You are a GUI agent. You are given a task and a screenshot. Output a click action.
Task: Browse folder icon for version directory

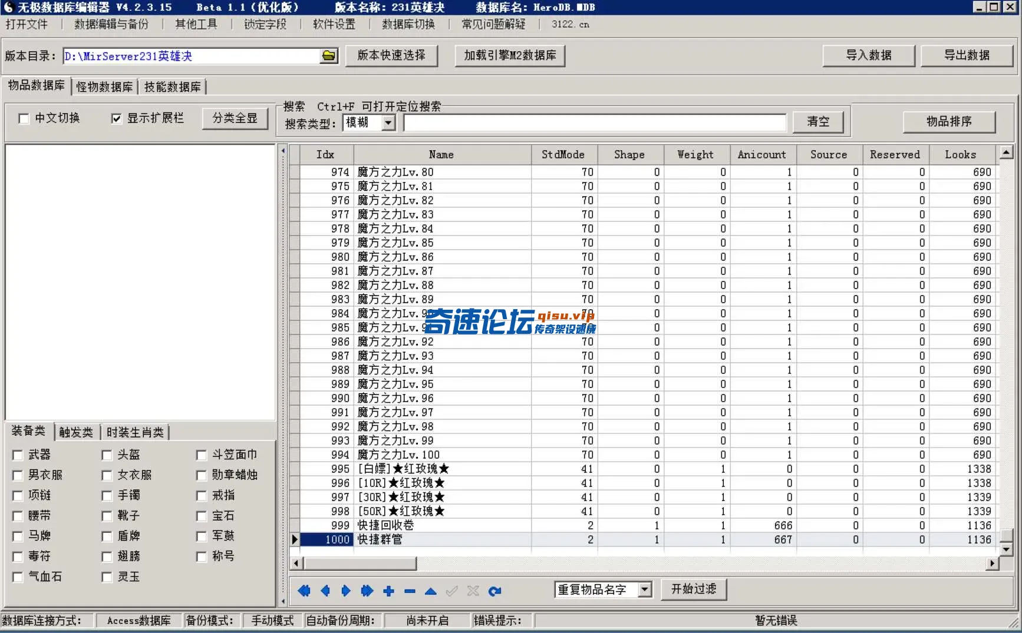tap(329, 56)
